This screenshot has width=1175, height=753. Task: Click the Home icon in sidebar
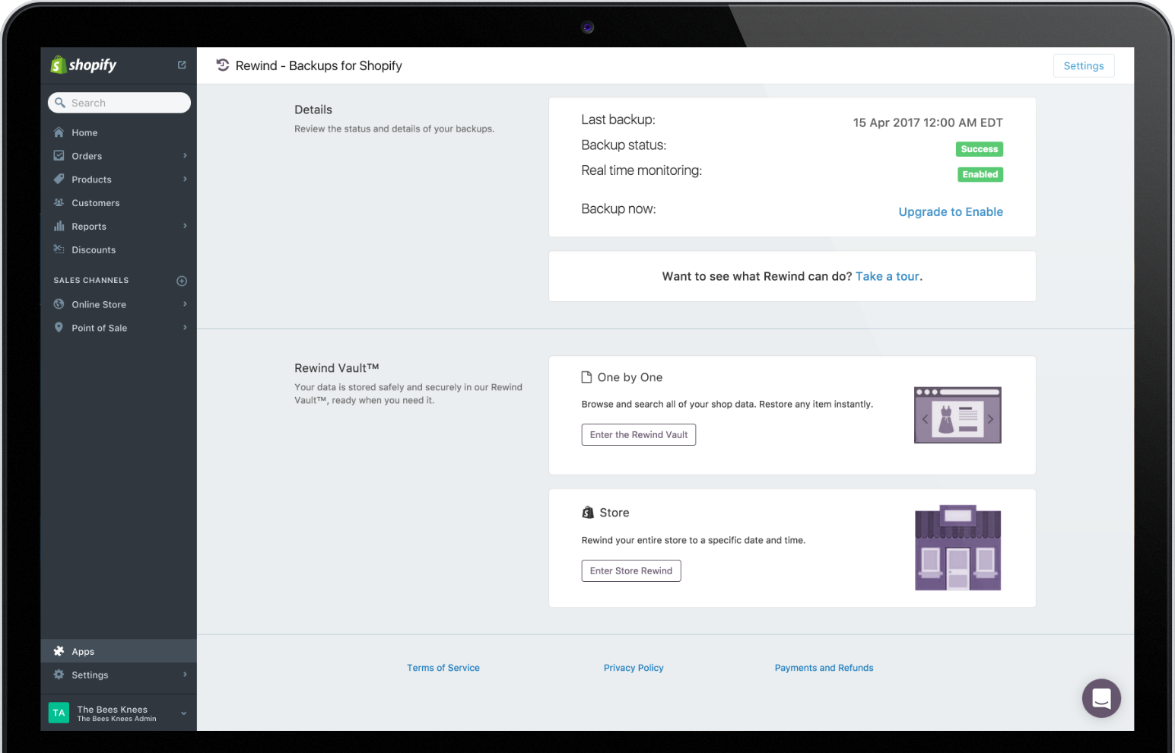click(59, 132)
